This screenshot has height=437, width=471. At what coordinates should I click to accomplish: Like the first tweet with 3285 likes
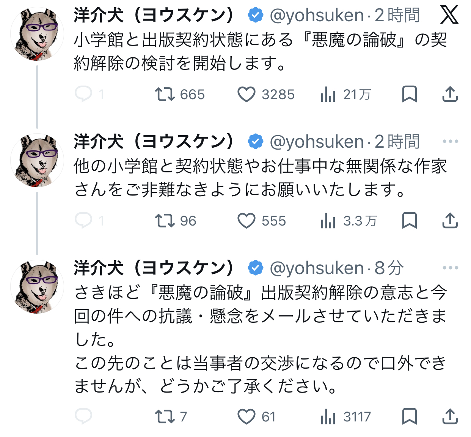click(246, 94)
